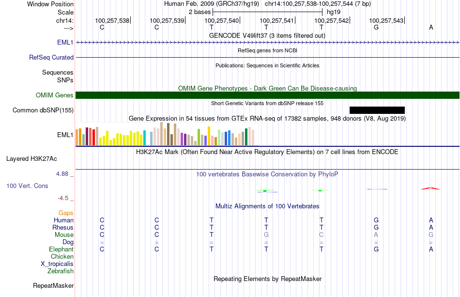Viewport: 460px width, 297px height.
Task: Click Short Genetic Variants from dbSNP title
Action: [x=267, y=103]
